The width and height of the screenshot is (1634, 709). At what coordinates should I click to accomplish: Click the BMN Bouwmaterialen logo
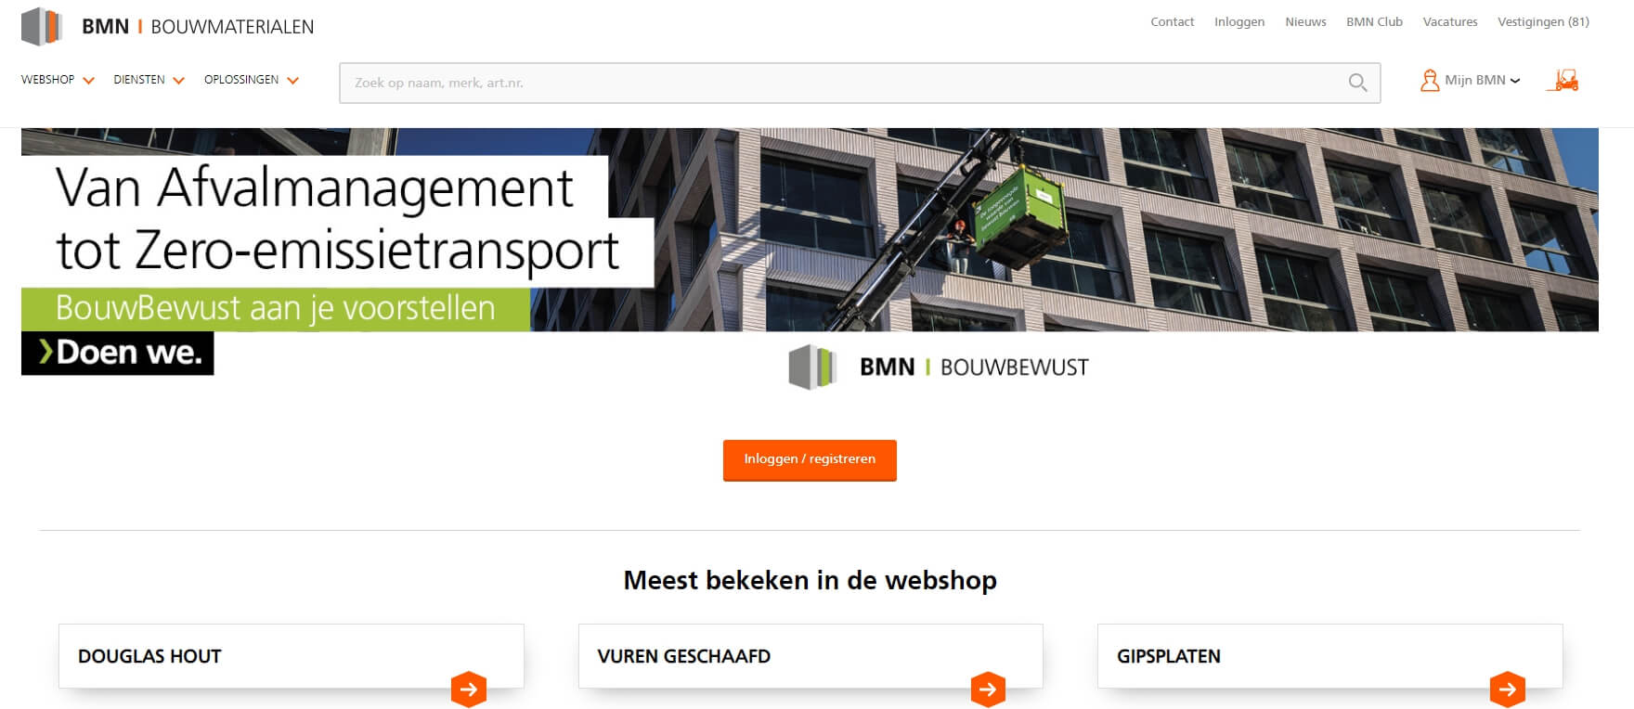click(x=168, y=26)
